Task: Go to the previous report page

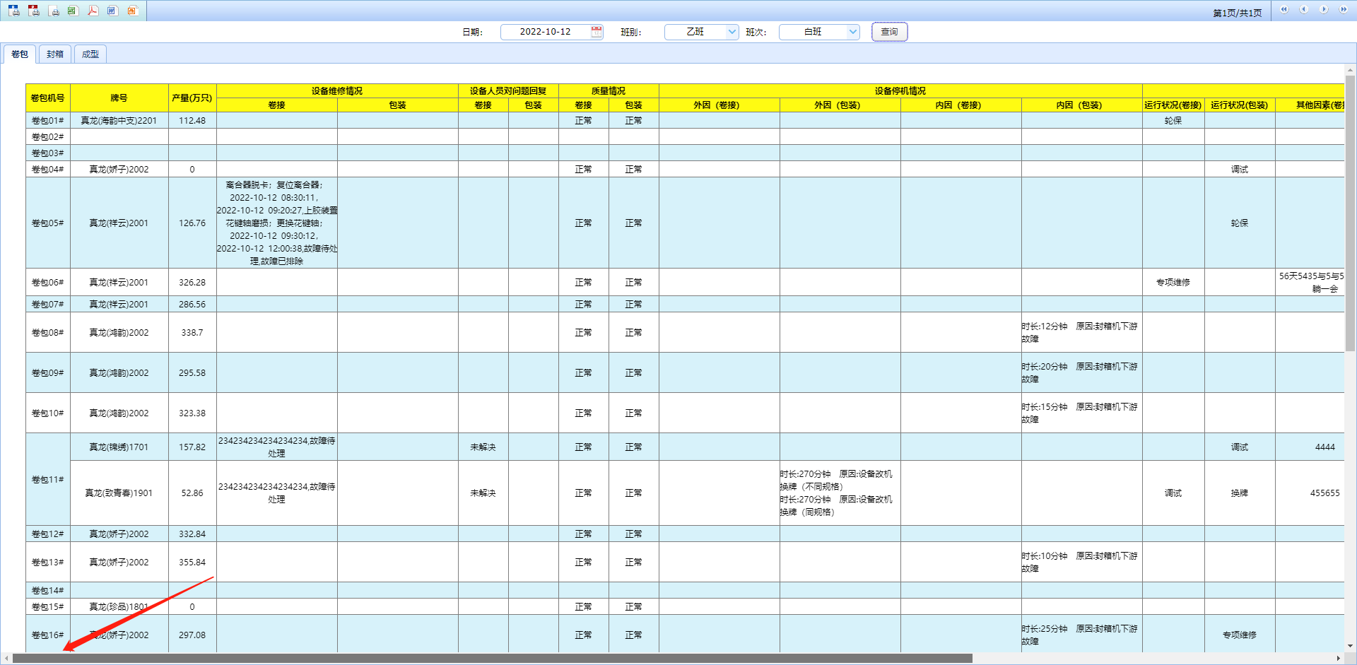Action: [1304, 10]
